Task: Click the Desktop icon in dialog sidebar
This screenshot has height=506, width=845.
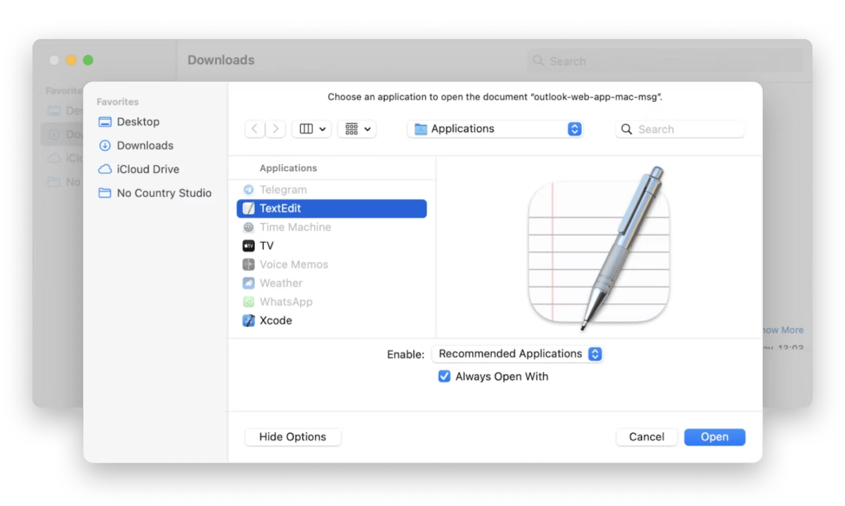Action: pos(105,122)
